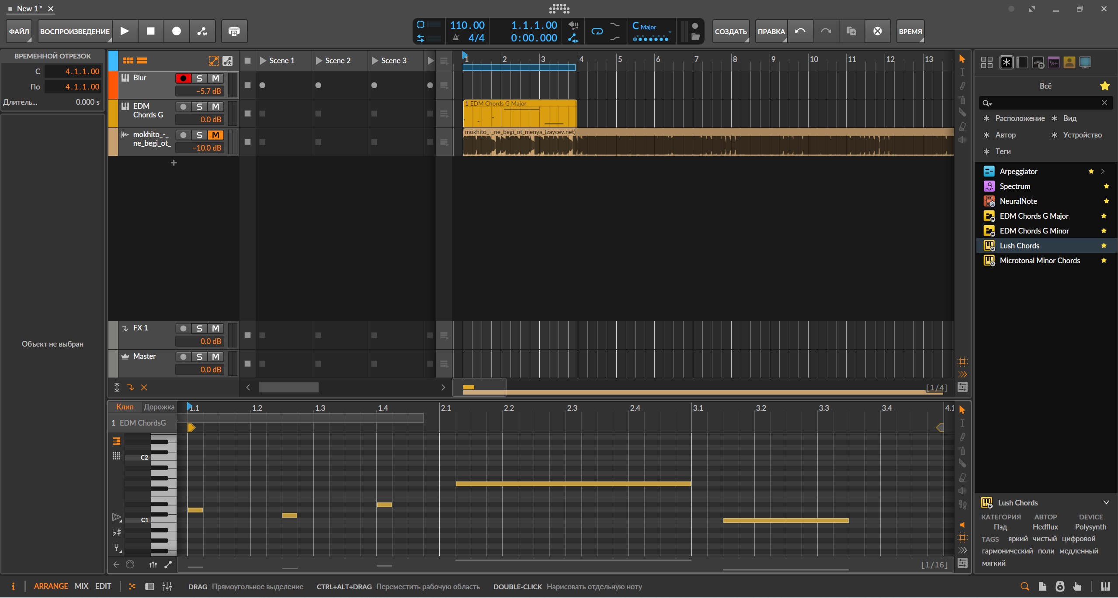This screenshot has width=1118, height=598.
Task: Select eraser tool in arranger toolbar
Action: [962, 127]
